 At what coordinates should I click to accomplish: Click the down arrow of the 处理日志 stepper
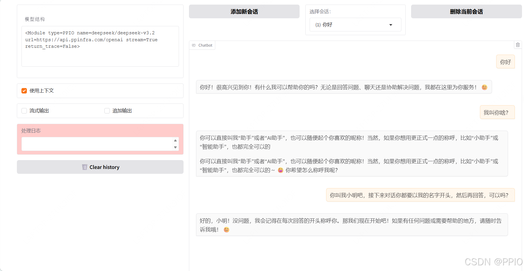point(175,148)
